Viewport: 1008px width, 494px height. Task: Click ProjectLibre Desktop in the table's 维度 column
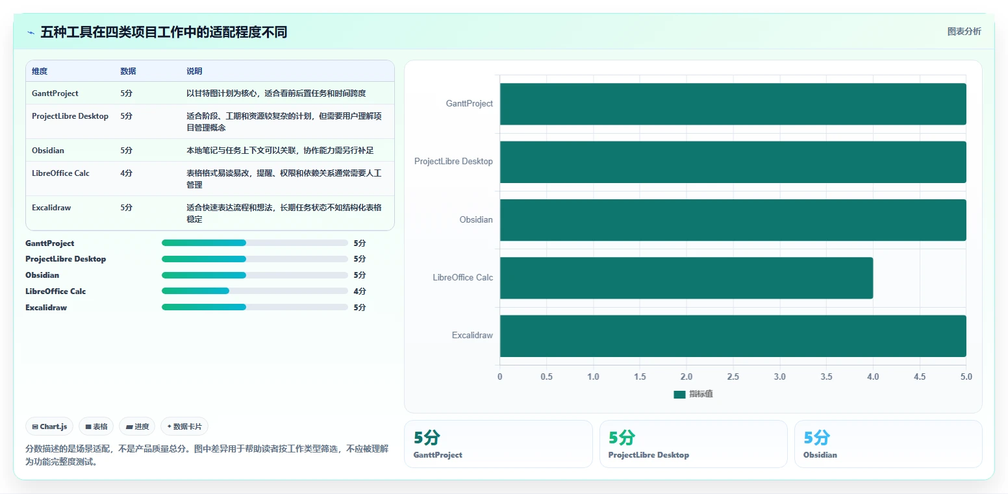point(70,116)
